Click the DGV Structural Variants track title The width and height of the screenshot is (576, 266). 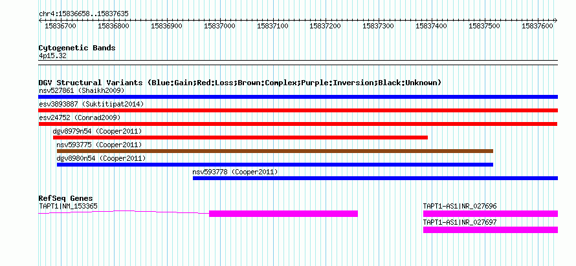point(240,83)
